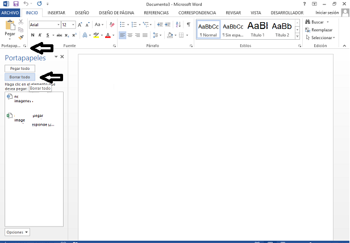Apply red font color
Image resolution: width=350 pixels, height=243 pixels.
click(108, 35)
